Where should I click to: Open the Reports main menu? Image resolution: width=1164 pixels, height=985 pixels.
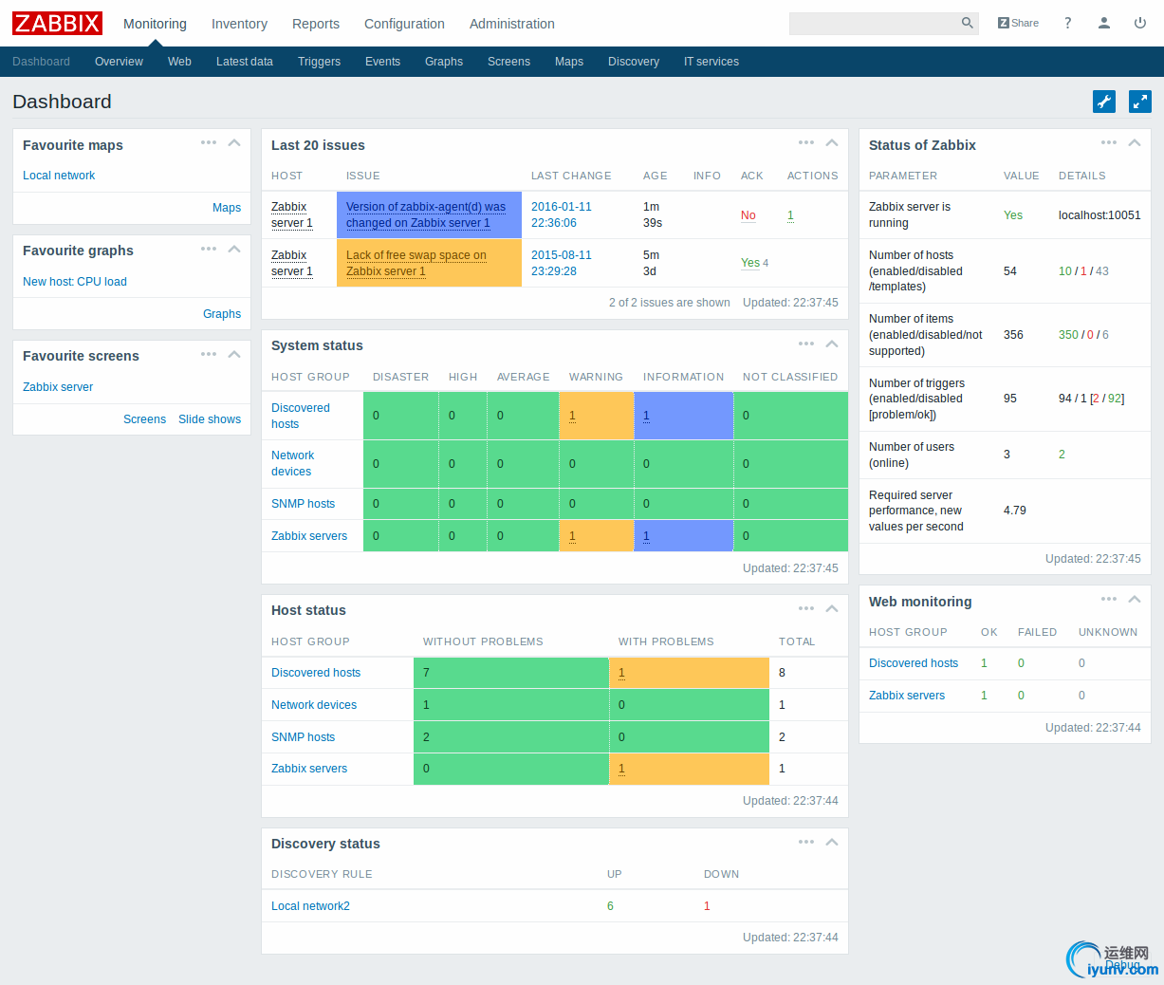pos(316,24)
